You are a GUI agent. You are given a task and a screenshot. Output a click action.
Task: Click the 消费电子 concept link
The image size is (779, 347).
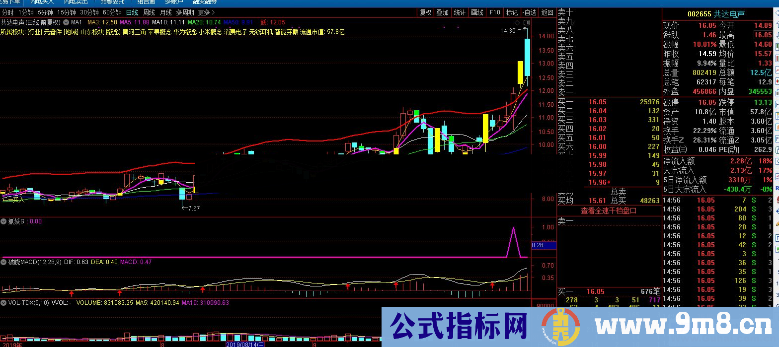click(236, 32)
